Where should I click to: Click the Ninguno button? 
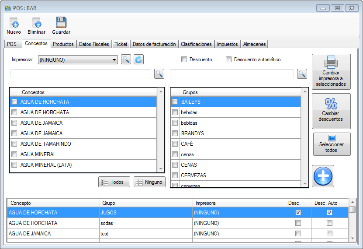149,182
